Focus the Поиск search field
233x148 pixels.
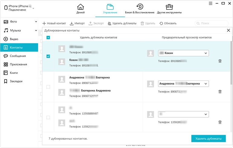pyautogui.click(x=212, y=23)
